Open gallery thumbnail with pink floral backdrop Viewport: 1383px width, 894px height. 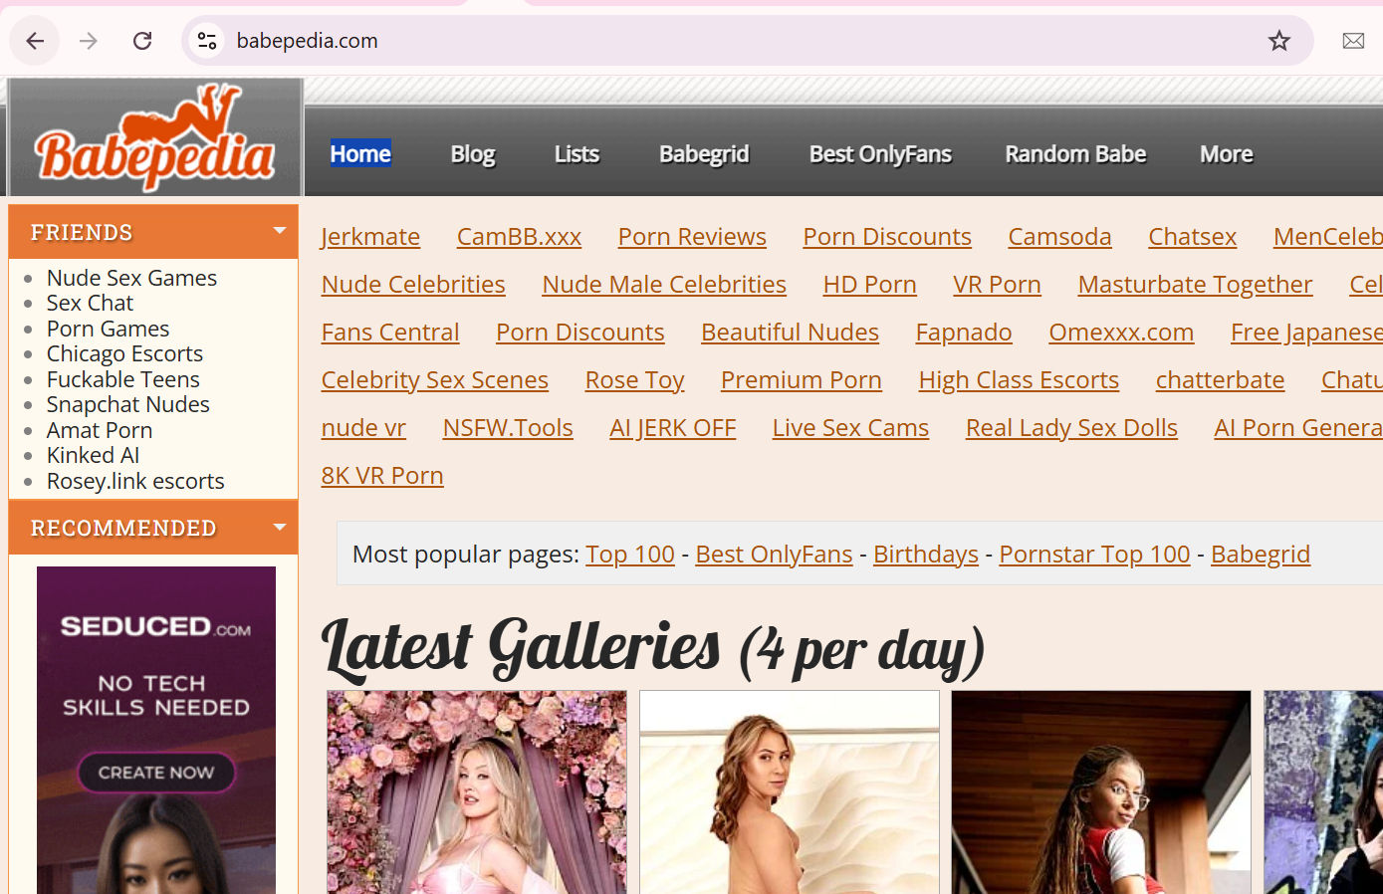477,792
